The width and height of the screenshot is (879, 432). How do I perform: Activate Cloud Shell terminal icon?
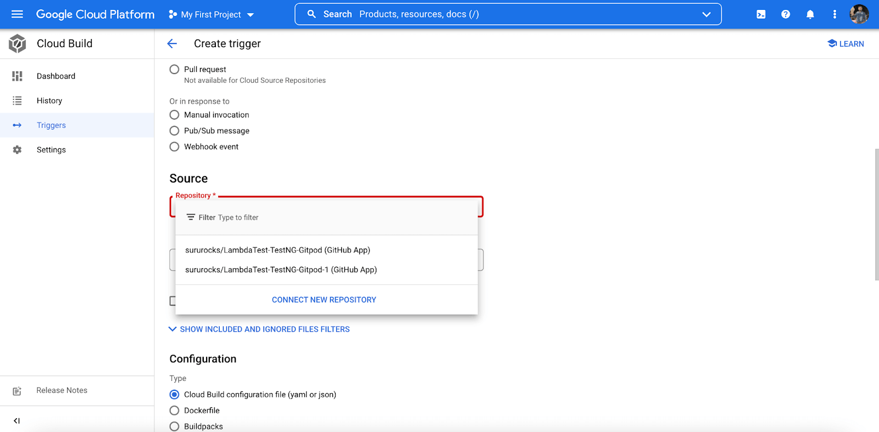coord(761,14)
